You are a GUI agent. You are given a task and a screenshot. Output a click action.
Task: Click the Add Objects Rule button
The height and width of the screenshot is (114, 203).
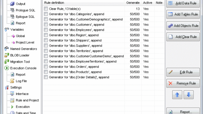coord(183,26)
